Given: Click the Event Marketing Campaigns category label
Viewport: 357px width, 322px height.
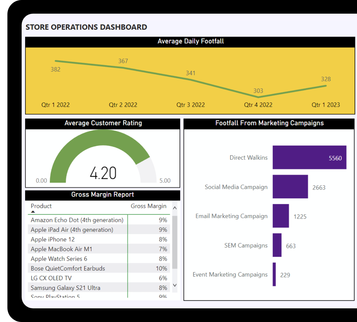Looking at the screenshot, I should [230, 274].
